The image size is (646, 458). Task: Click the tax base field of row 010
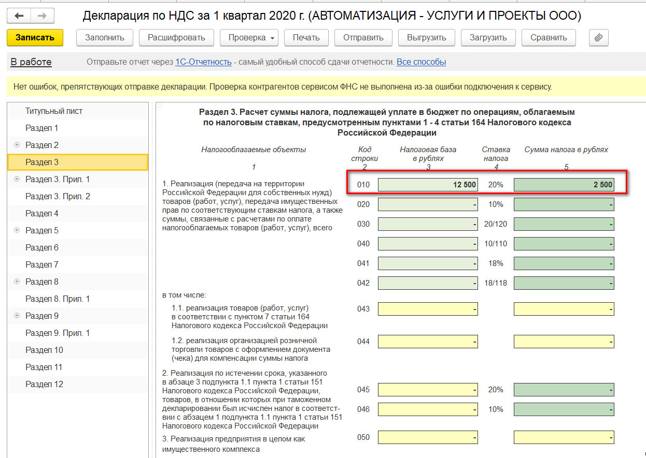[428, 185]
